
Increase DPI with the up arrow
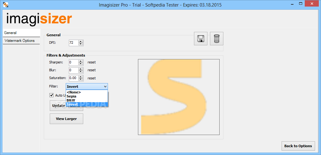coord(81,42)
